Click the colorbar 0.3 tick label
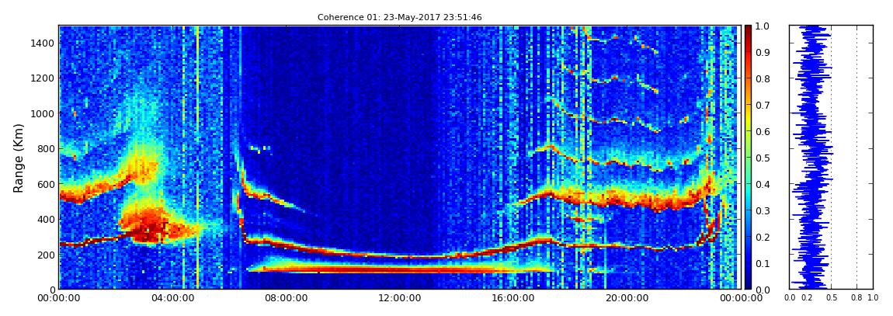Screen dimensions: 893x316 click(763, 210)
